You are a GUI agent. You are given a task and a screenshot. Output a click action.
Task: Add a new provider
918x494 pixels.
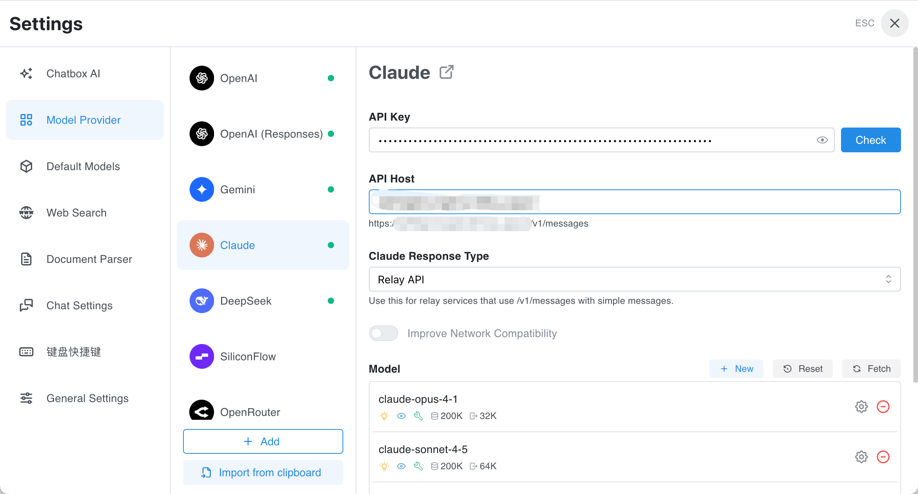click(263, 441)
